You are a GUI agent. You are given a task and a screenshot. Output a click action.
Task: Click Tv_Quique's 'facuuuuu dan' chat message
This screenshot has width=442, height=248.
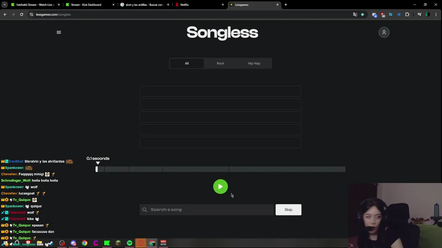click(x=43, y=232)
